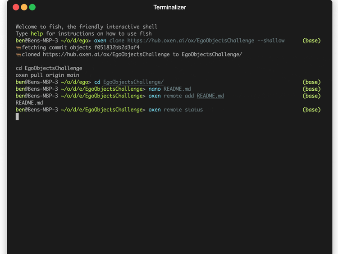Click the ox emoji before 'fetching commit objects'
The height and width of the screenshot is (254, 338).
coord(18,48)
